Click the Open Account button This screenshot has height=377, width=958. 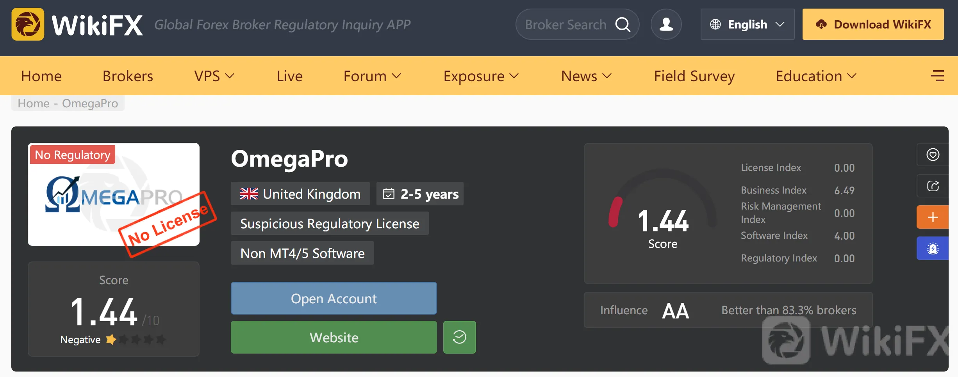pyautogui.click(x=334, y=298)
